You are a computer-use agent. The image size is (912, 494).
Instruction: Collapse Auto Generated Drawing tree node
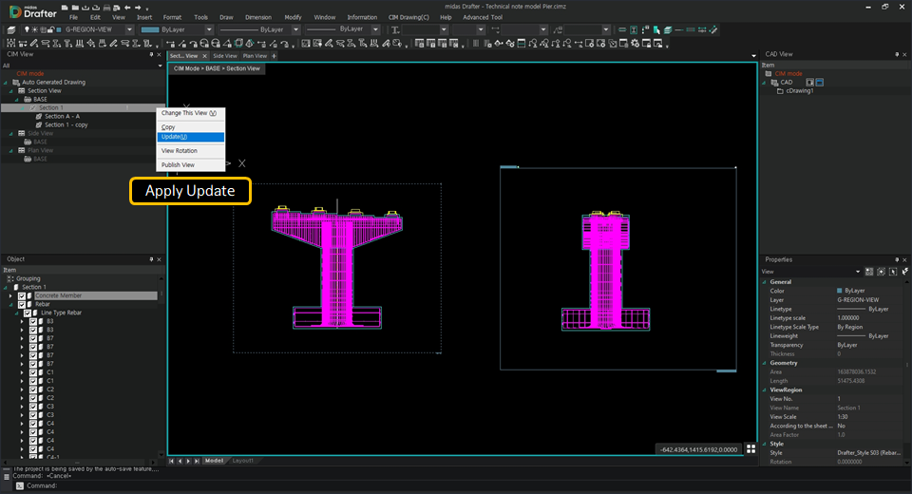click(x=6, y=83)
